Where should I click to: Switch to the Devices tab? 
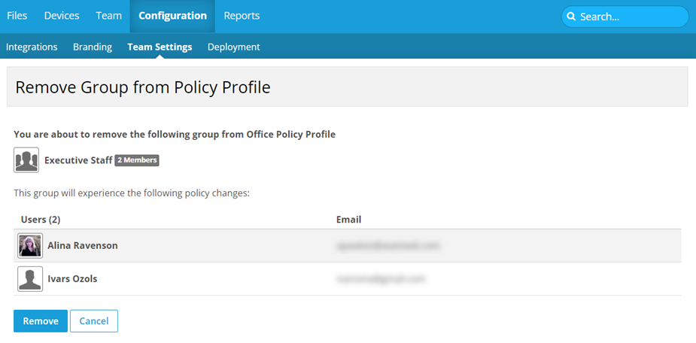(x=62, y=16)
